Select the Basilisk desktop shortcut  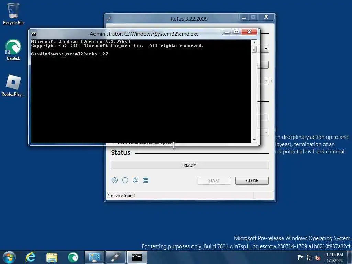(13, 49)
